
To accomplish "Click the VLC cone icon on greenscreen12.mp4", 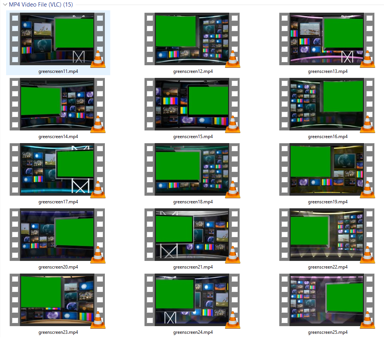I will coord(233,59).
